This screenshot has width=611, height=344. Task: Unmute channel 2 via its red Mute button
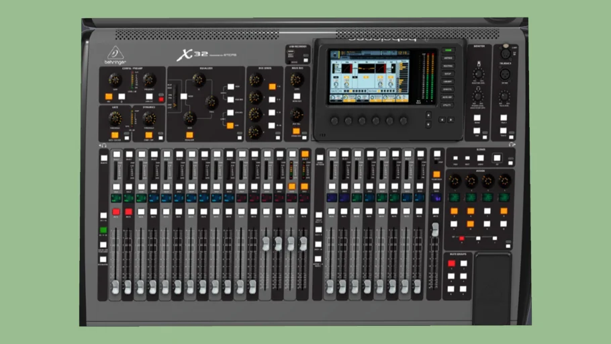click(129, 212)
